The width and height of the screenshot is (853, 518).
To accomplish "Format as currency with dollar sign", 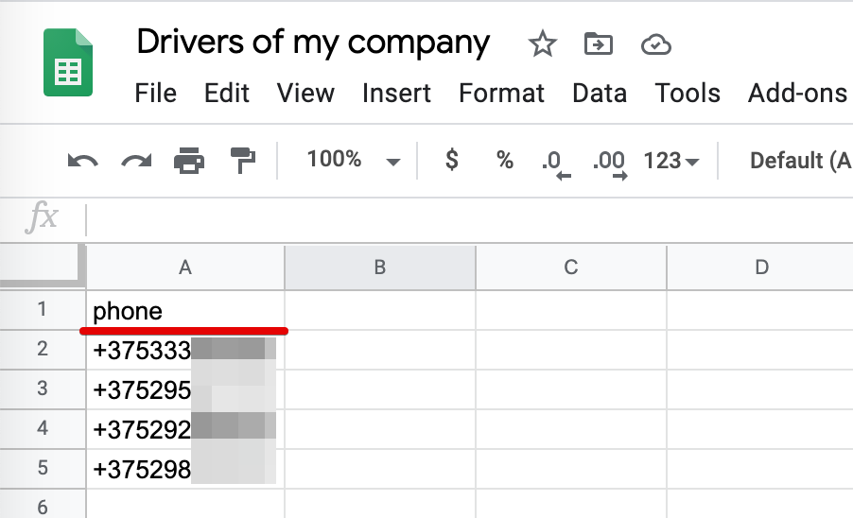I will [x=452, y=160].
